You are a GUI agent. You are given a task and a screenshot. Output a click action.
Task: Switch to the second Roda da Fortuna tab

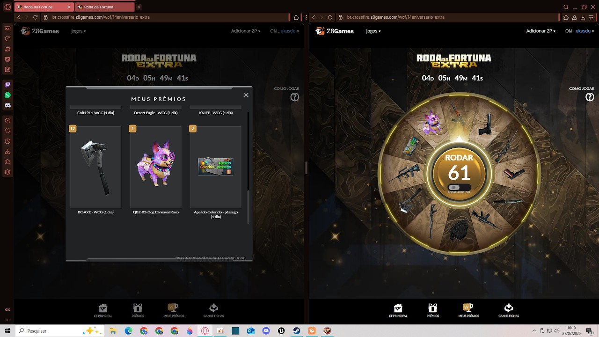pos(104,7)
